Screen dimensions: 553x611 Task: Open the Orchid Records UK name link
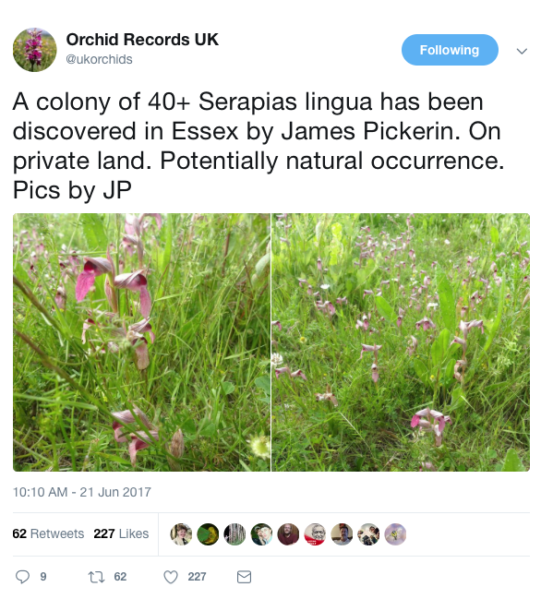point(142,40)
